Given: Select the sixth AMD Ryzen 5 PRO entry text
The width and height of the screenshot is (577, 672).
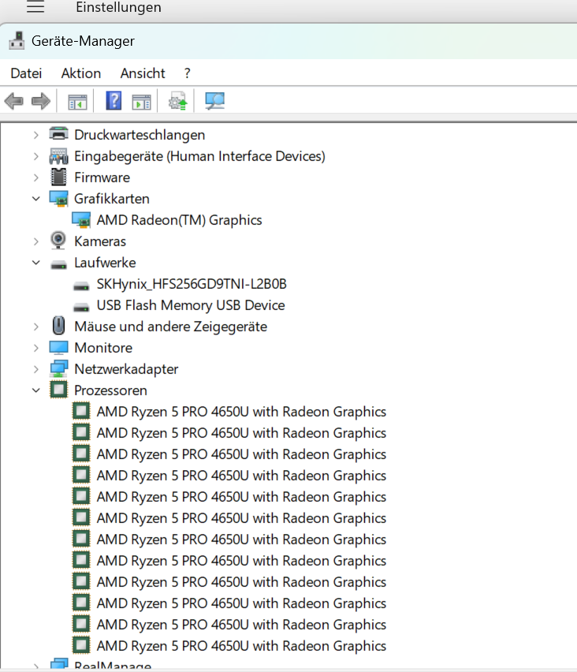Looking at the screenshot, I should point(241,518).
